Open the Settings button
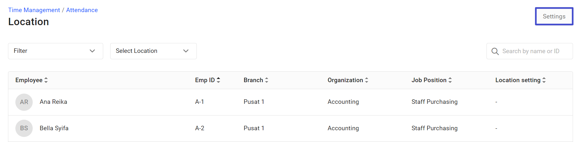581x142 pixels. 554,16
